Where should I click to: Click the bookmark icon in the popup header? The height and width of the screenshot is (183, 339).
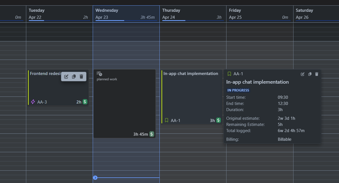(230, 74)
